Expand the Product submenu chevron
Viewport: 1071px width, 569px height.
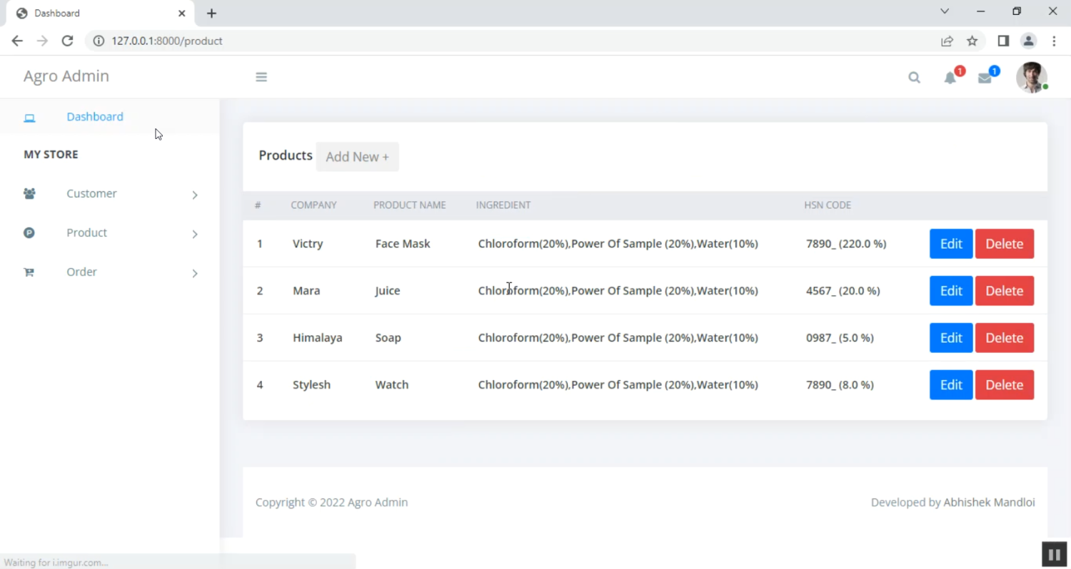(x=194, y=234)
